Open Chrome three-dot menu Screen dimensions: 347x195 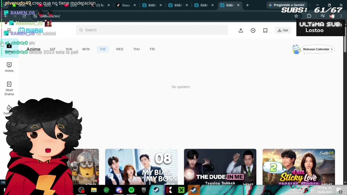click(x=341, y=16)
